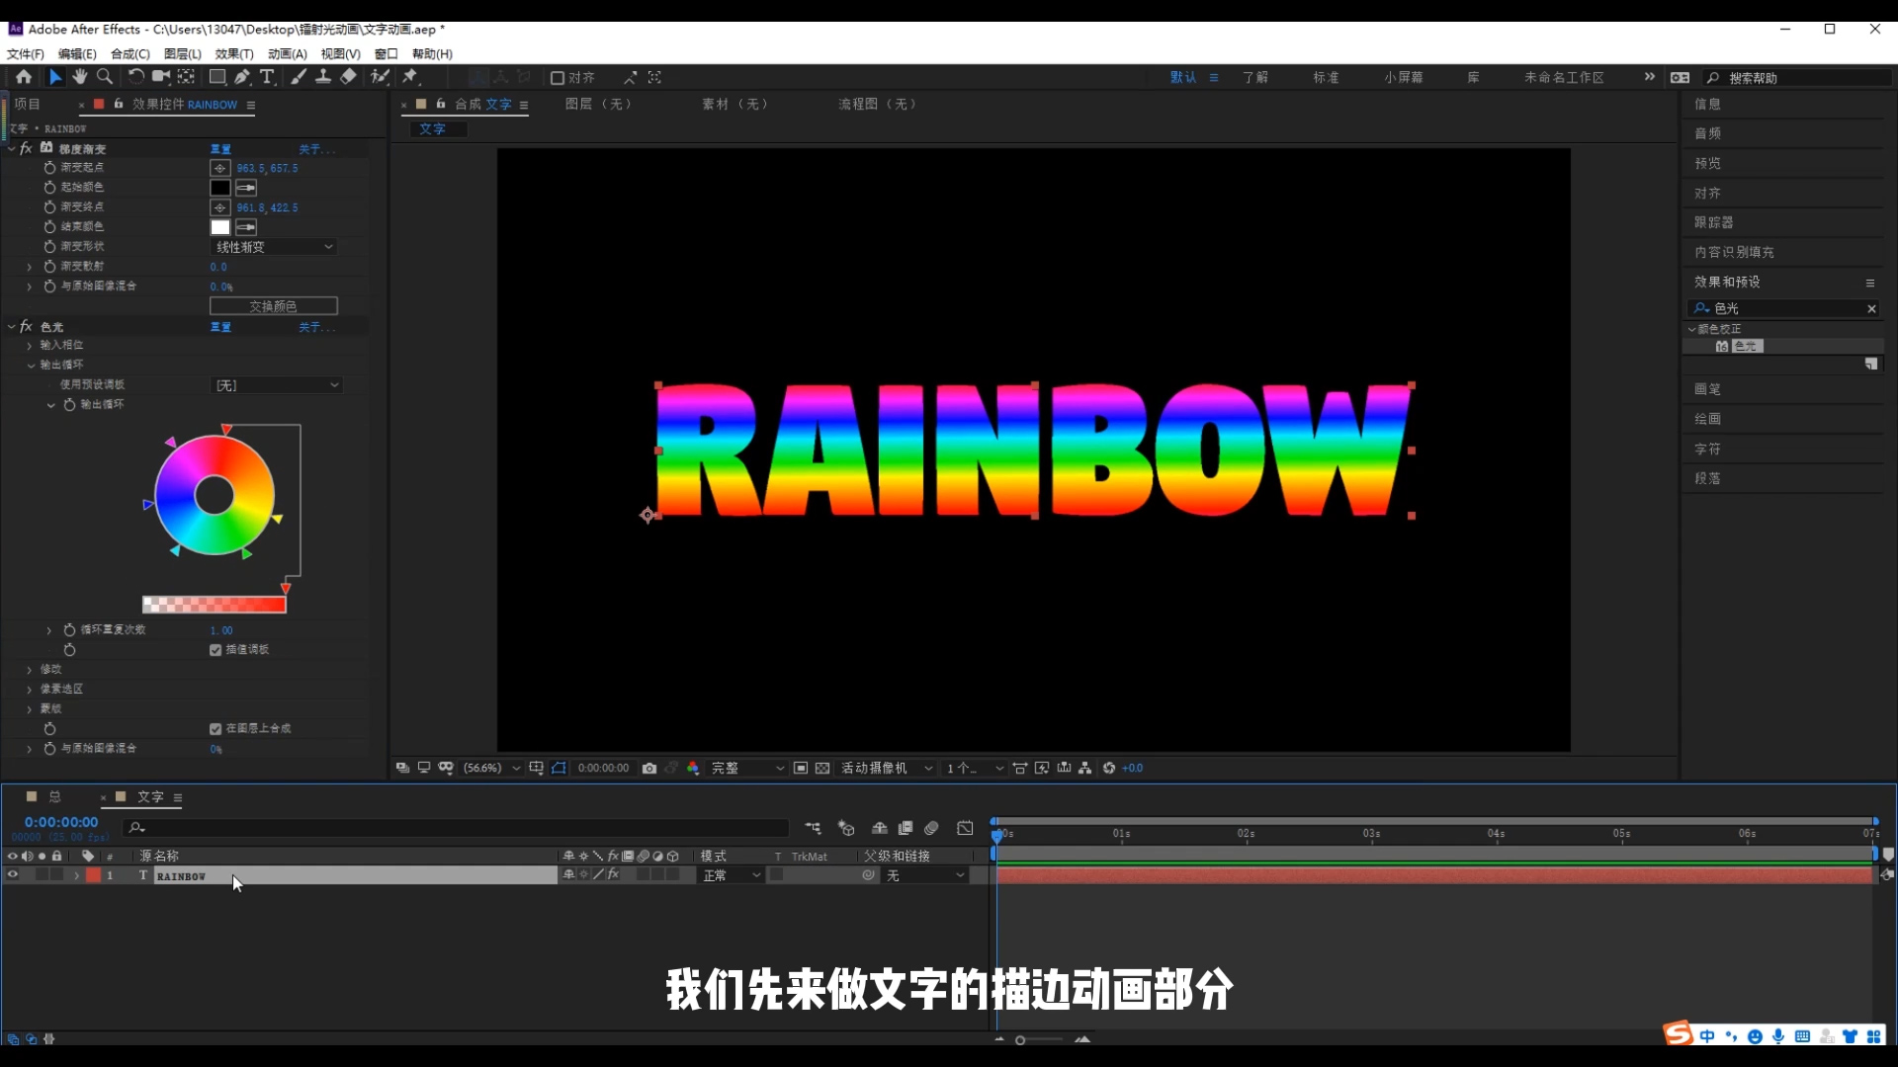1898x1067 pixels.
Task: Select the Clone Stamp tool
Action: [x=323, y=77]
